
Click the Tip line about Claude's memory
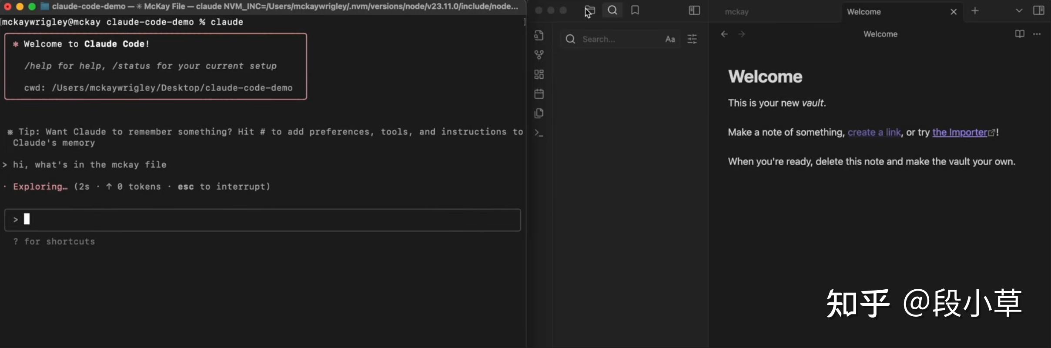265,137
